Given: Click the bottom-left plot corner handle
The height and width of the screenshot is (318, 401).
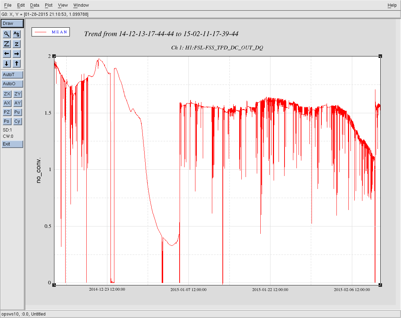Looking at the screenshot, I should (54, 285).
